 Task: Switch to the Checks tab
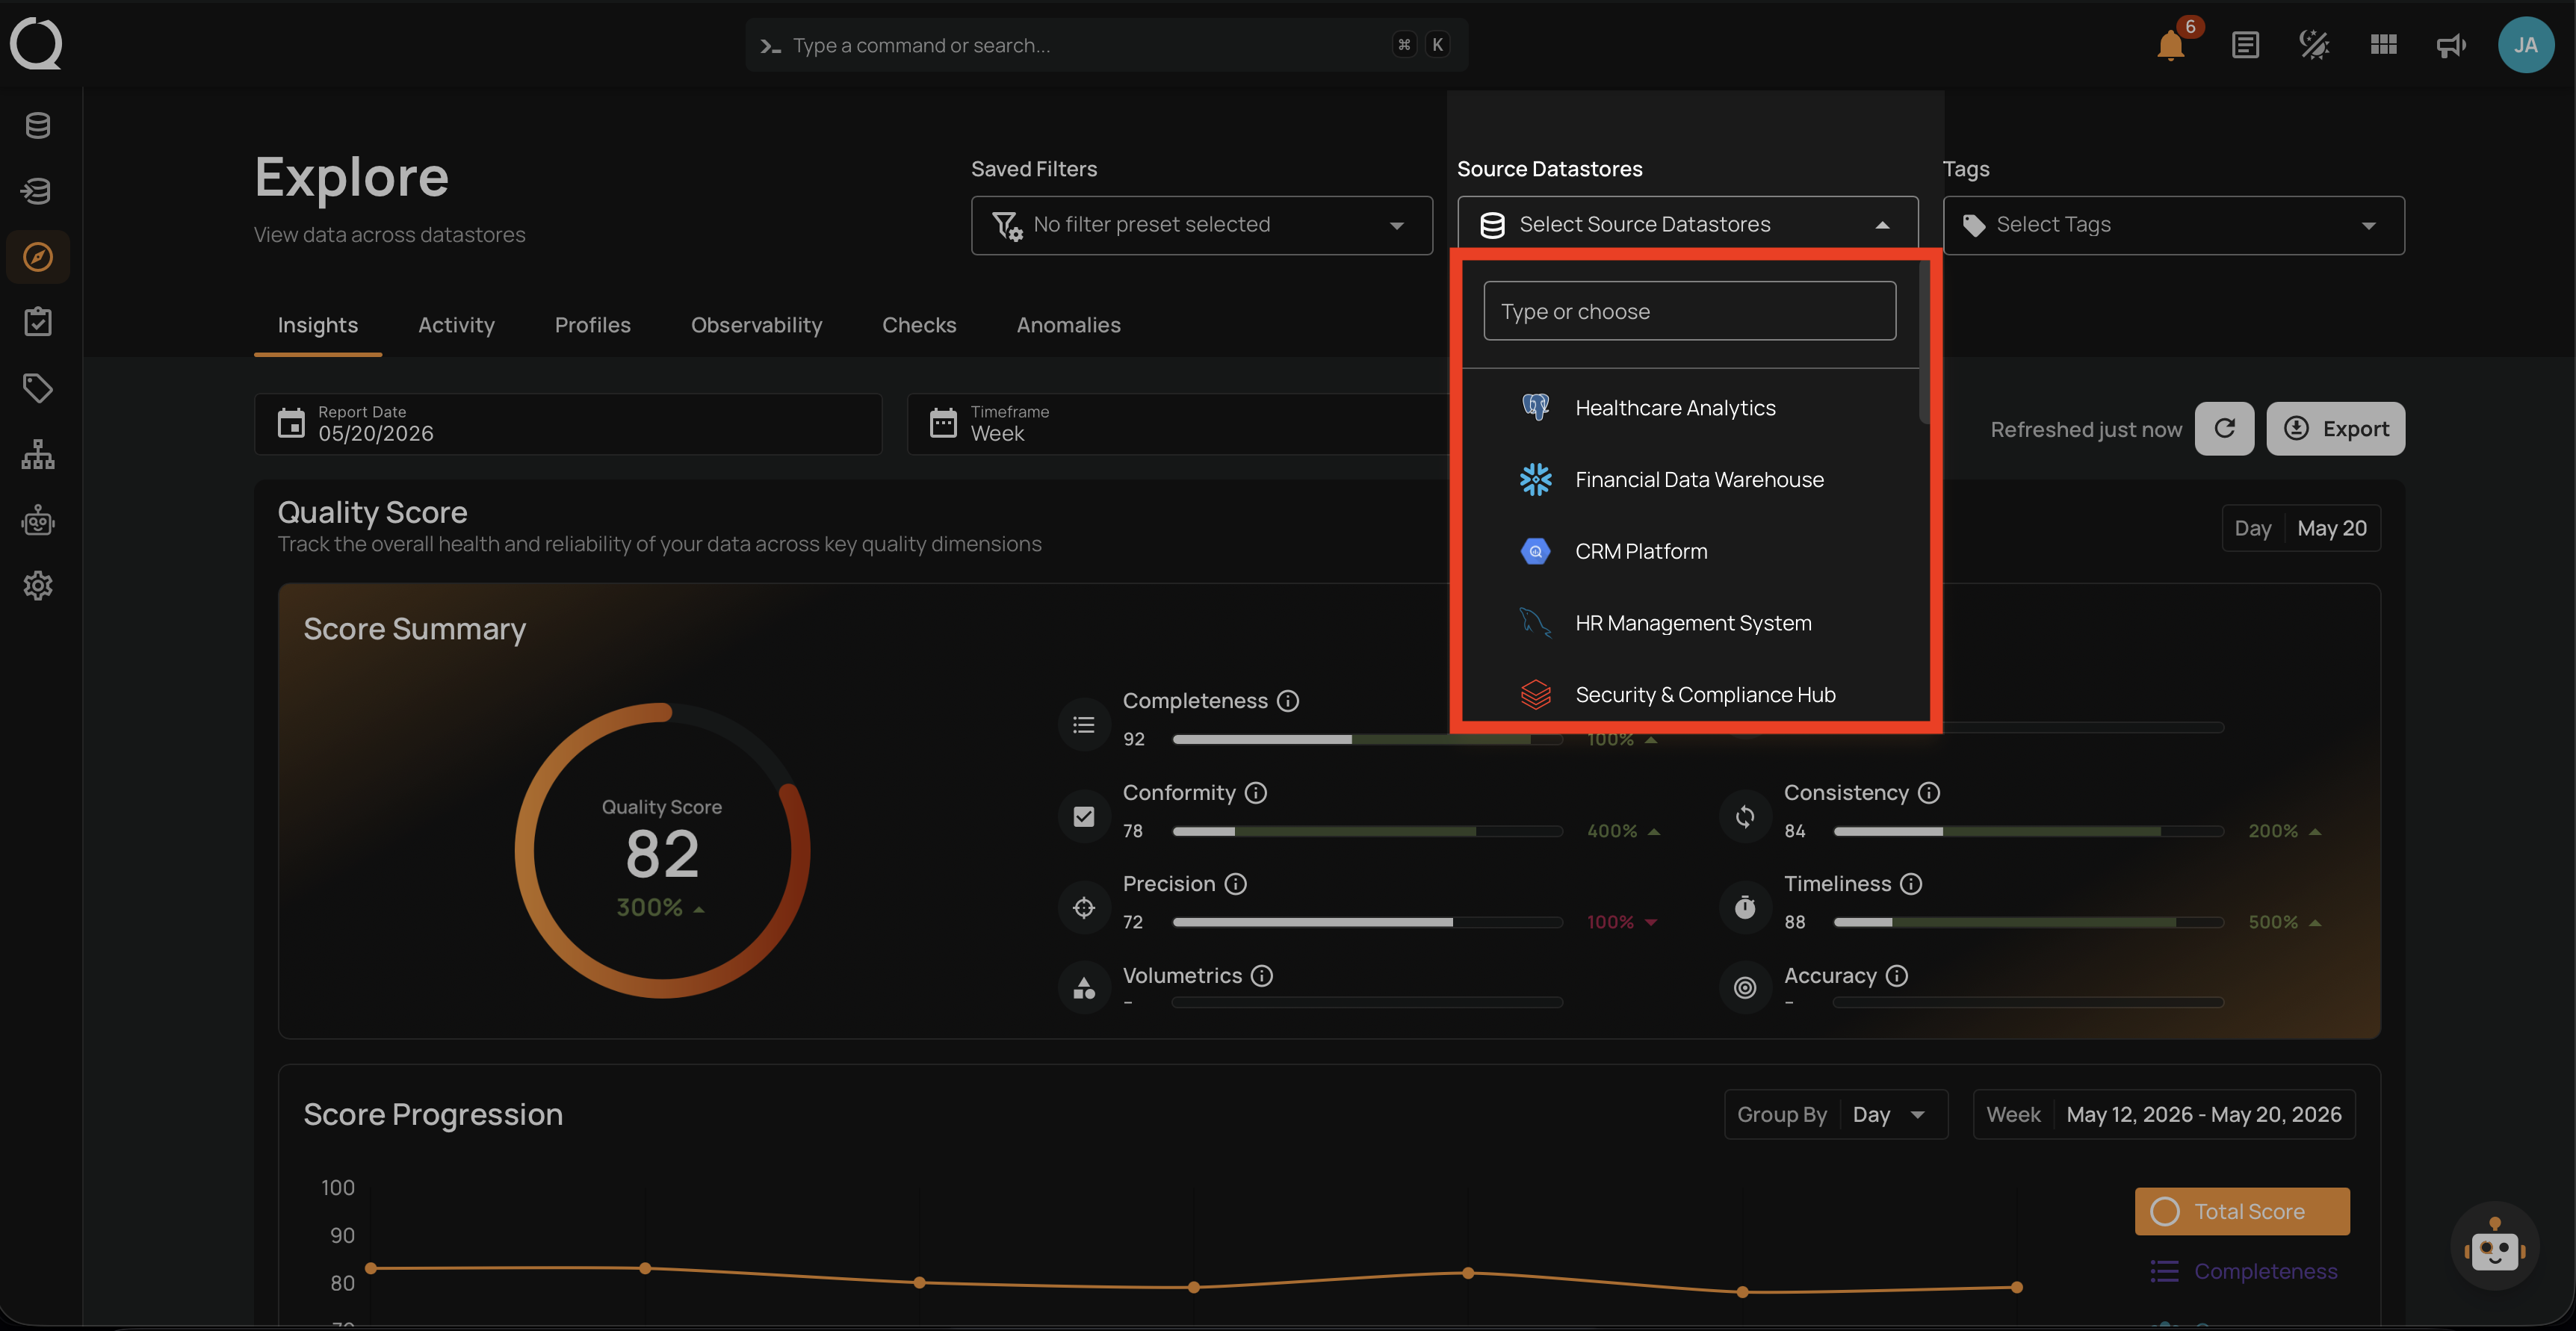919,326
